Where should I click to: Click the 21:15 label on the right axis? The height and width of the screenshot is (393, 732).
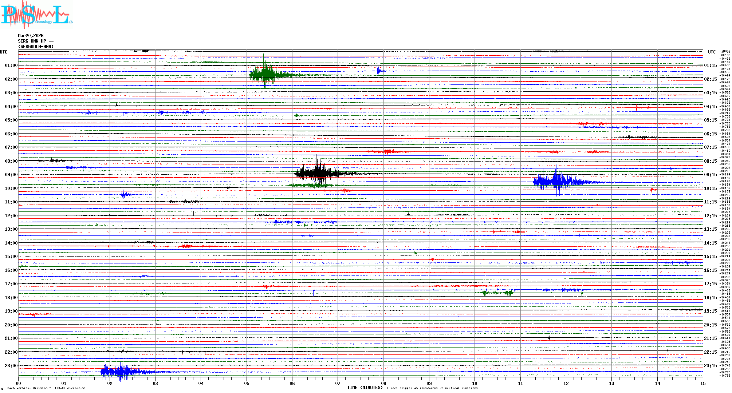click(710, 338)
